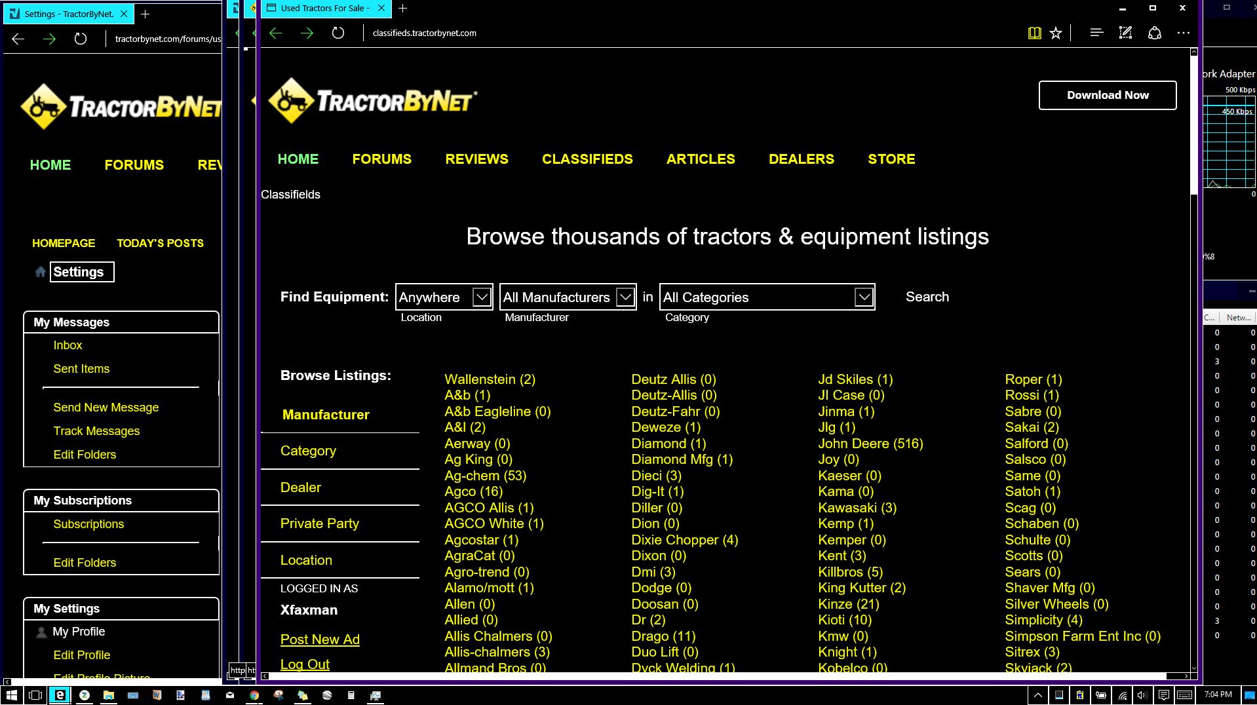The height and width of the screenshot is (705, 1257).
Task: Open reading view in the Classifieds window
Action: click(1034, 33)
